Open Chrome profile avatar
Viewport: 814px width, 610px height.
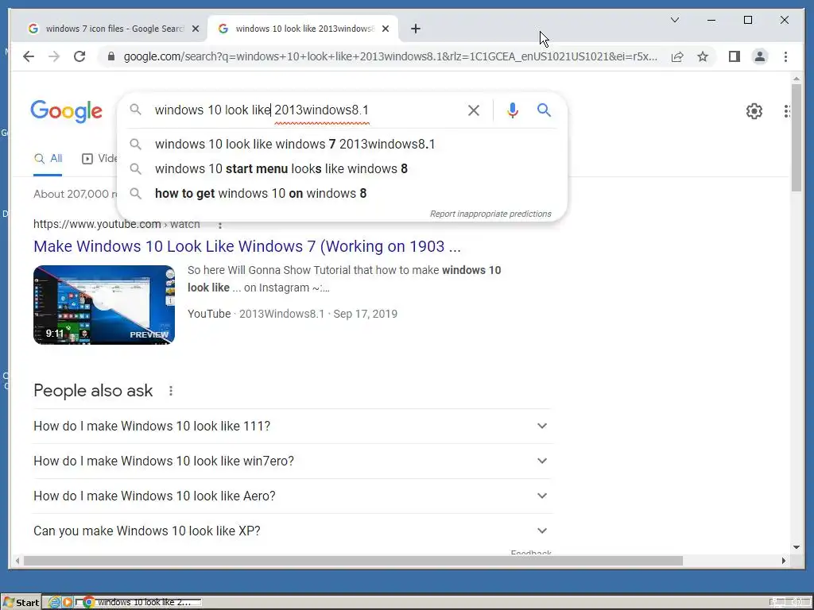click(x=759, y=56)
